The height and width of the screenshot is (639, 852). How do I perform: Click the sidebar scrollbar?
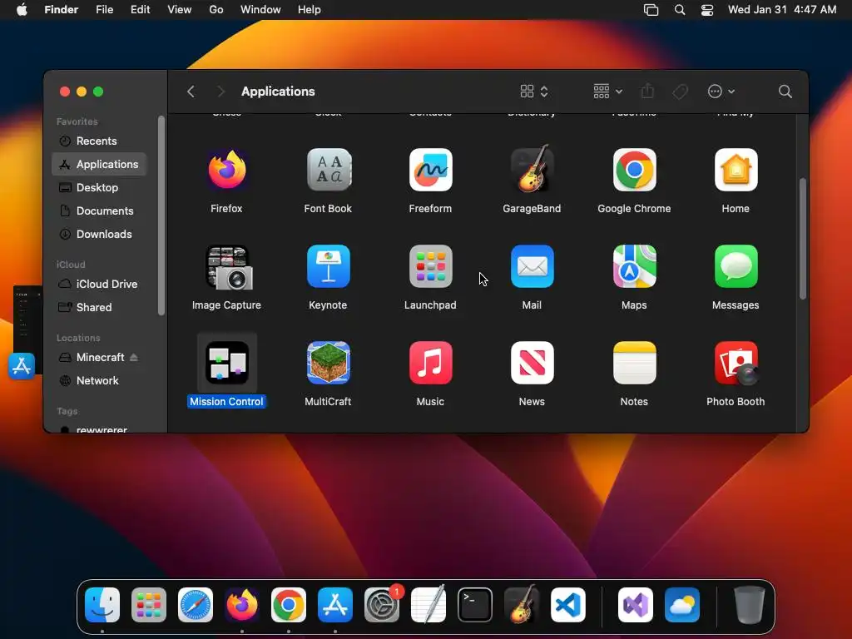tap(161, 215)
